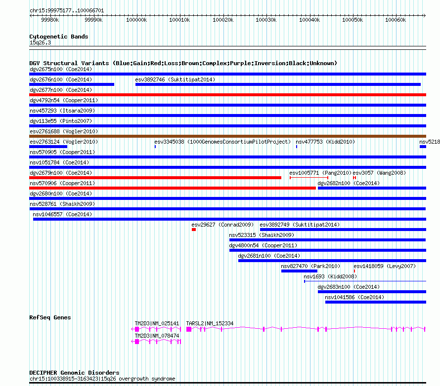Click the RefSeq Genes track title

(50, 317)
